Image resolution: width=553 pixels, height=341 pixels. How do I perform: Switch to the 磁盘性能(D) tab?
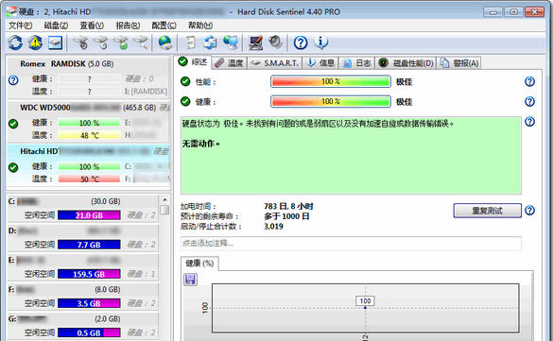(406, 63)
